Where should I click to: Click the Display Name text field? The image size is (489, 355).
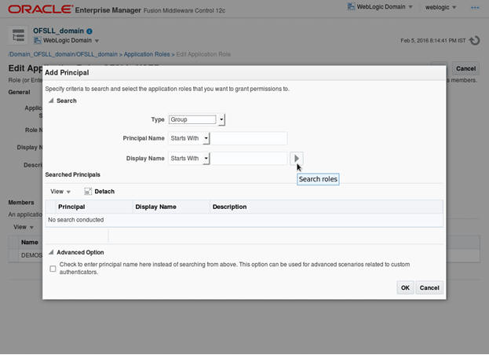tap(249, 159)
